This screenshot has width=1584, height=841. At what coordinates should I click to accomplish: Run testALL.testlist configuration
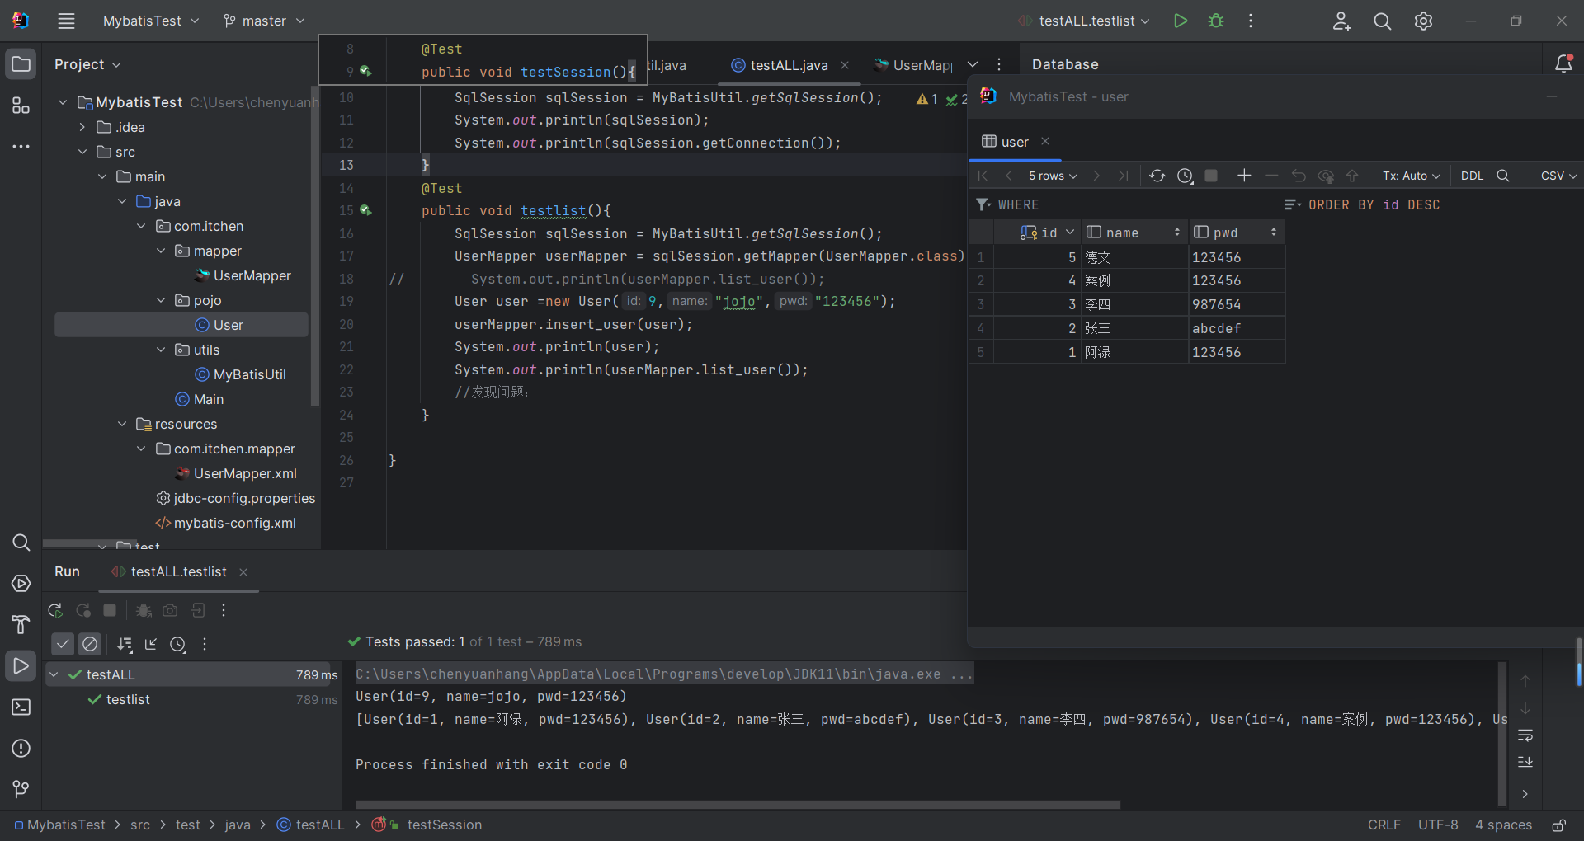click(x=1181, y=21)
